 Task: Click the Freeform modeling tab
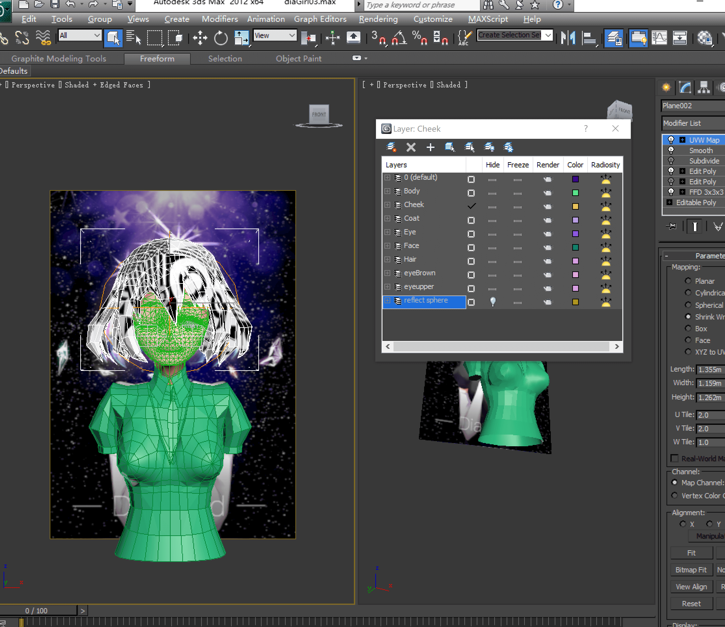(x=155, y=59)
